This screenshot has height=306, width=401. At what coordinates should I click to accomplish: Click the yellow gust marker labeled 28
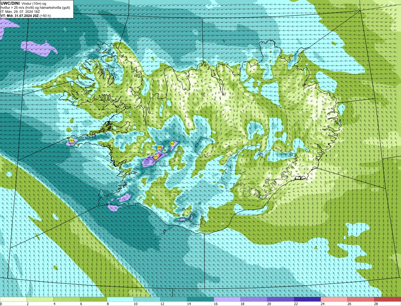click(x=159, y=147)
